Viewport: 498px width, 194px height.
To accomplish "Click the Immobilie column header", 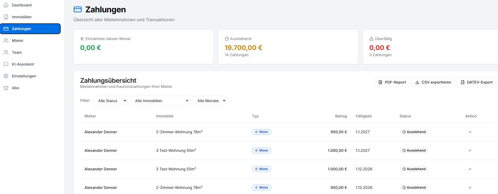I will point(165,116).
